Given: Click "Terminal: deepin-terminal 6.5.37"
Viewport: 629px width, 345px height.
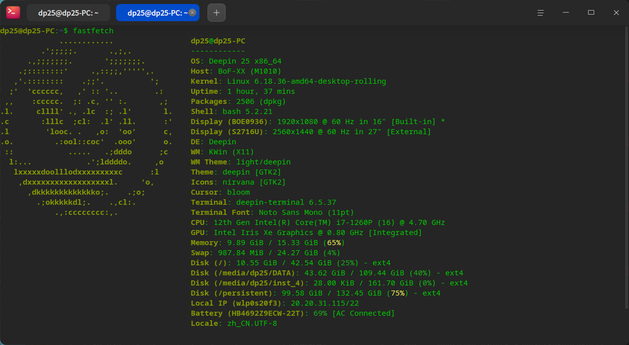Looking at the screenshot, I should (264, 202).
